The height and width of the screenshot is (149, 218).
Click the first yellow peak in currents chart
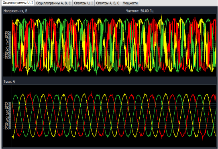pyautogui.click(x=22, y=95)
